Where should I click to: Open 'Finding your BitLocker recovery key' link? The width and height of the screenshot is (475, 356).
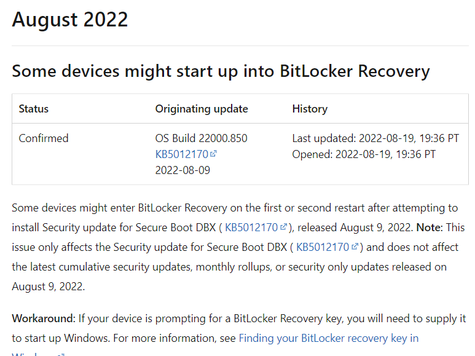pos(328,338)
